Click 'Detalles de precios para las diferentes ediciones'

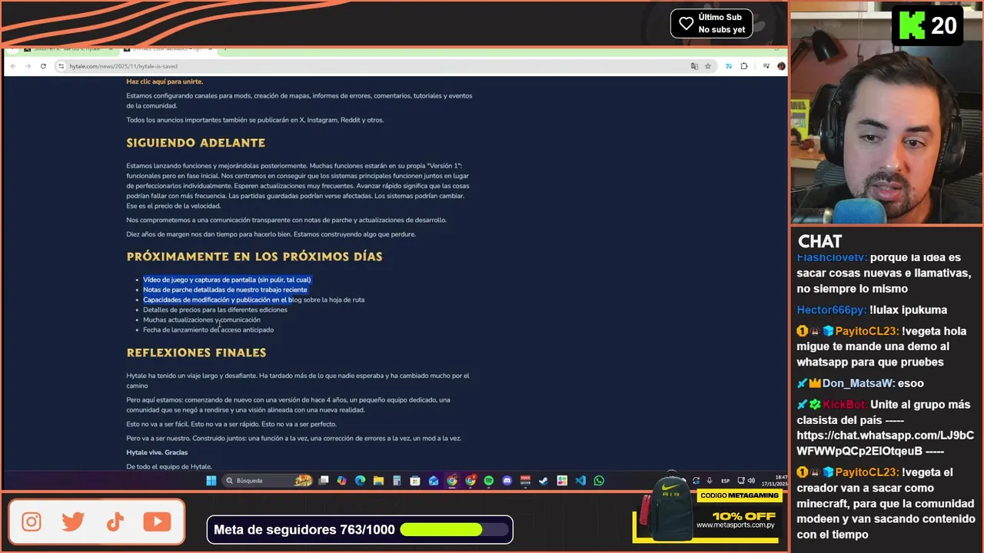tap(215, 310)
